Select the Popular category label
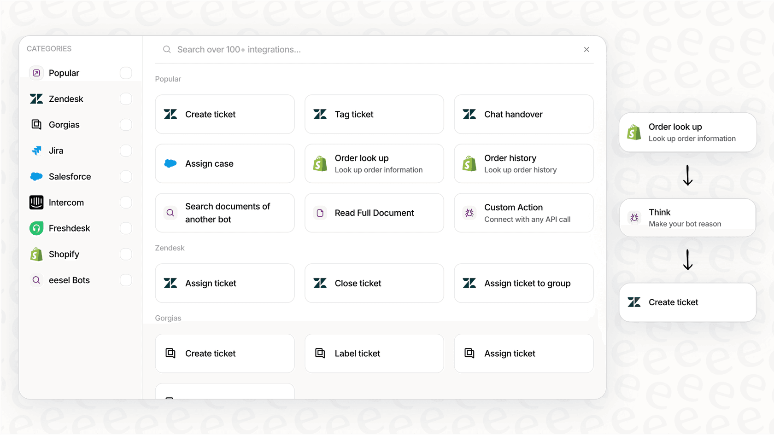 pos(64,73)
